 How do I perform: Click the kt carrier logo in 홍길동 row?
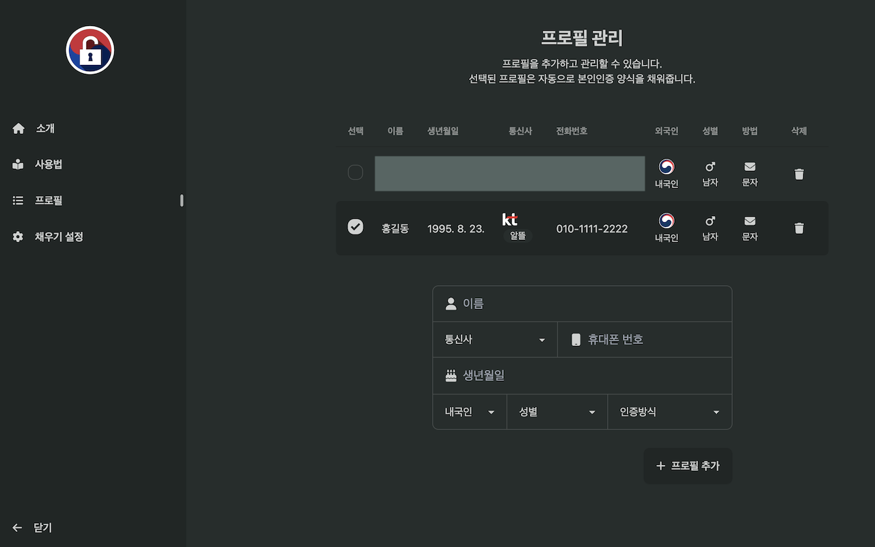[510, 219]
